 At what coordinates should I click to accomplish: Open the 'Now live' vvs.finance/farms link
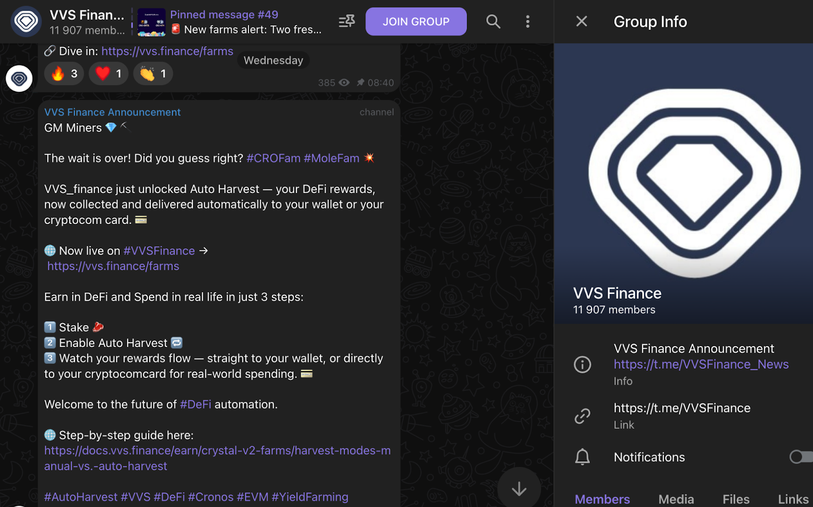coord(113,266)
